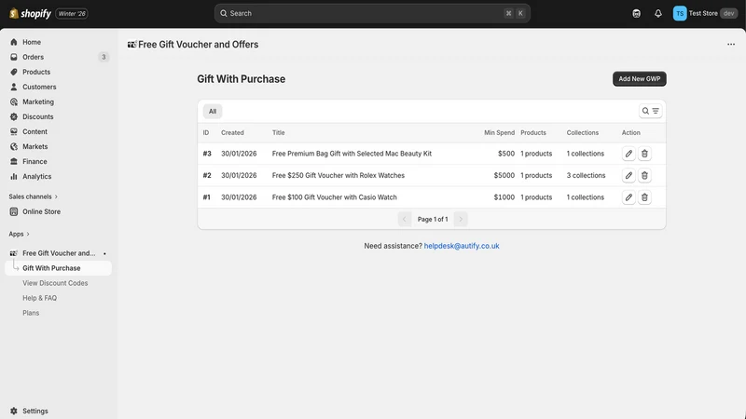Click Free $100 Gift Voucher title
This screenshot has width=746, height=419.
pyautogui.click(x=335, y=197)
